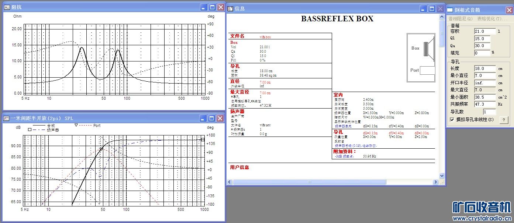The height and width of the screenshot is (223, 514).
Task: Click the vifa.unt speaker file name
Action: [266, 125]
